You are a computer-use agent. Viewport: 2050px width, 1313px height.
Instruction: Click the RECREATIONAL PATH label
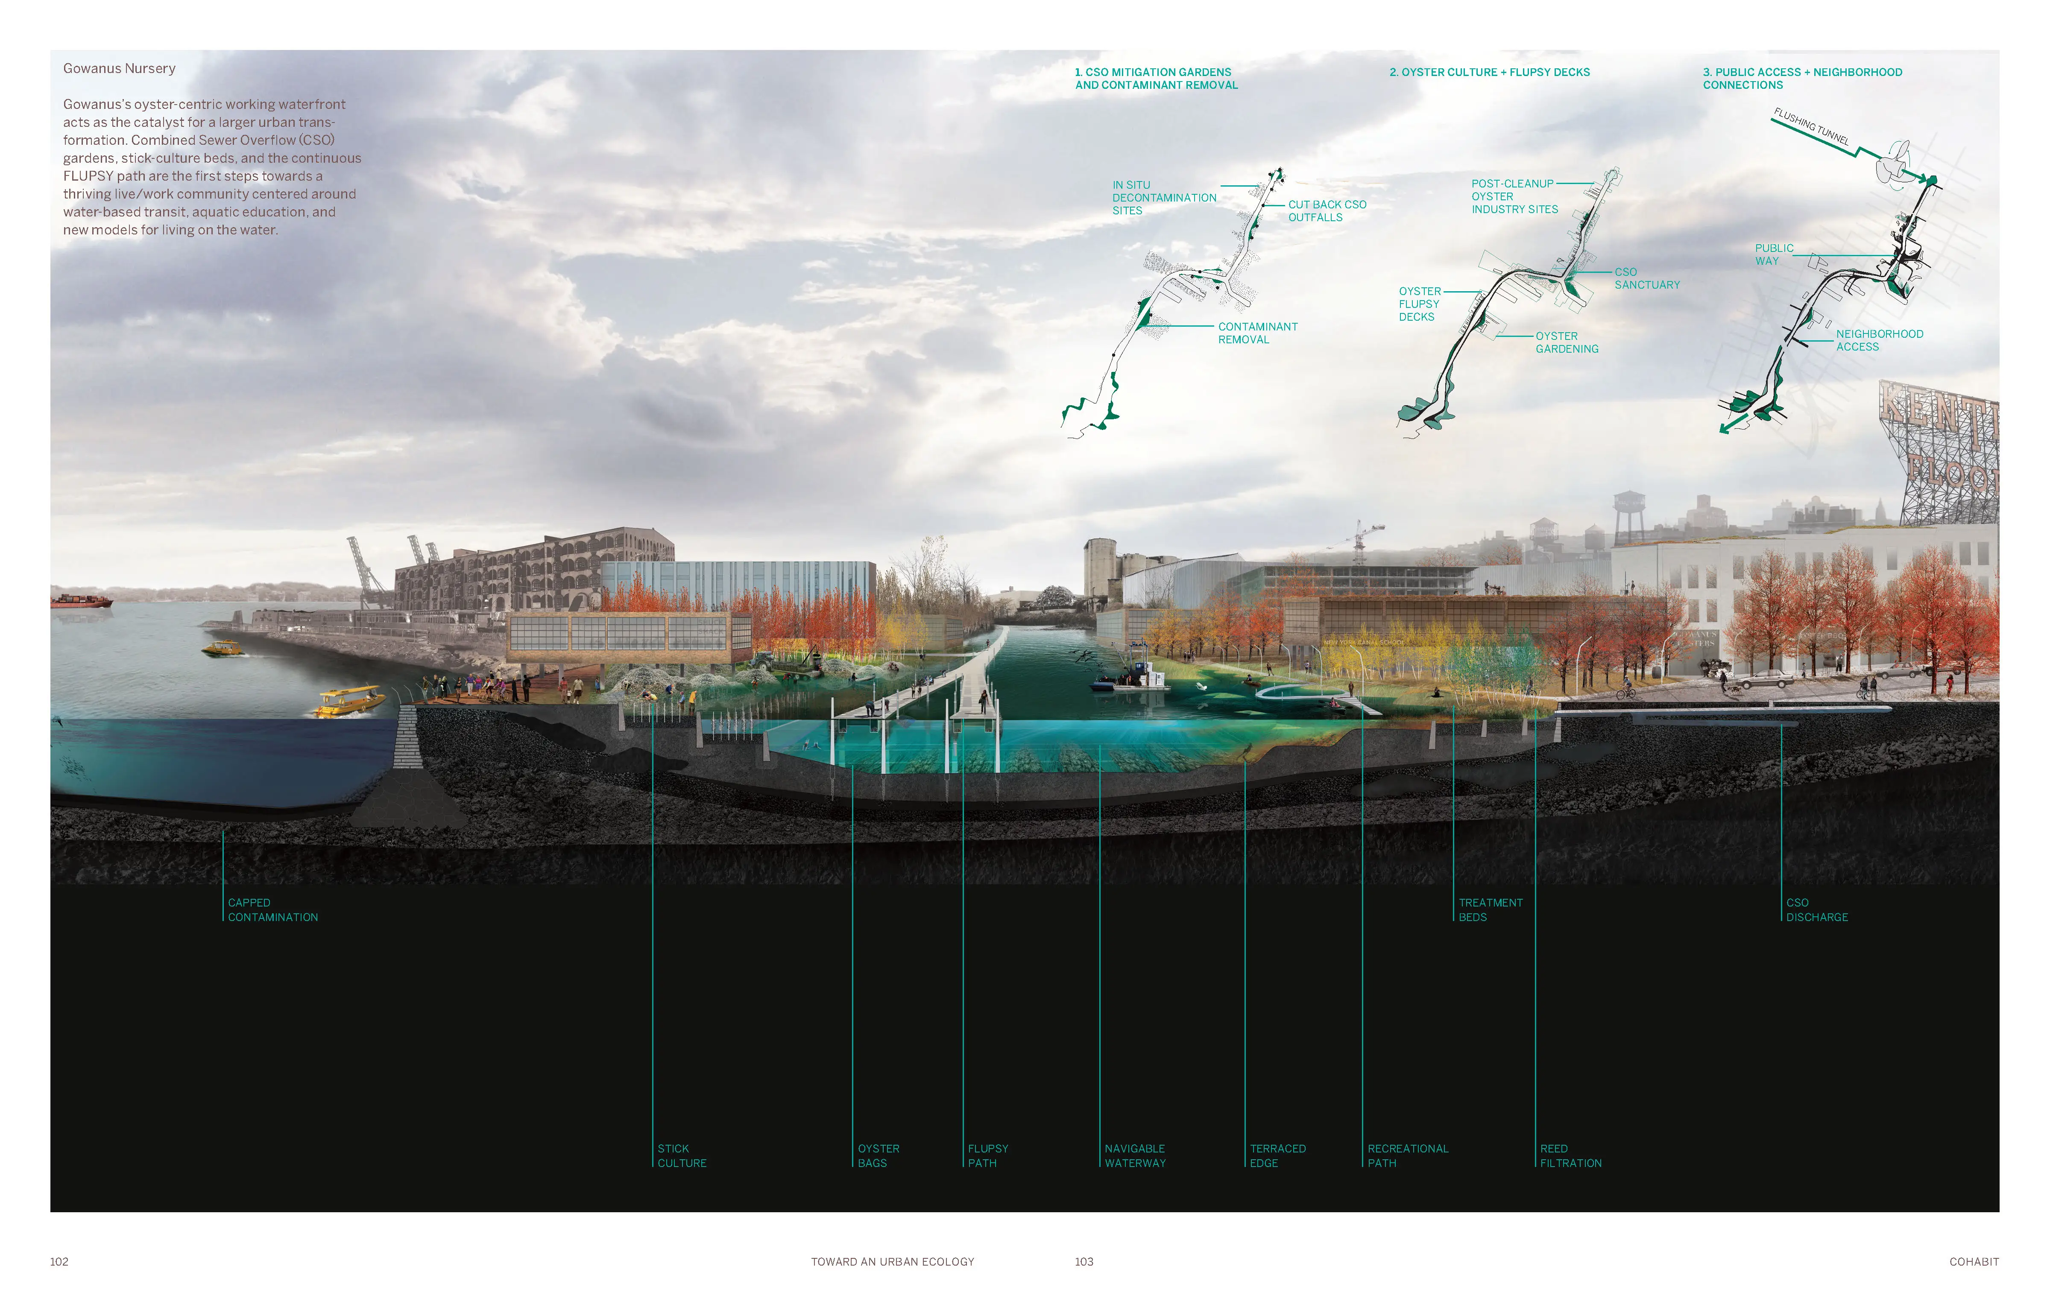(x=1407, y=1156)
